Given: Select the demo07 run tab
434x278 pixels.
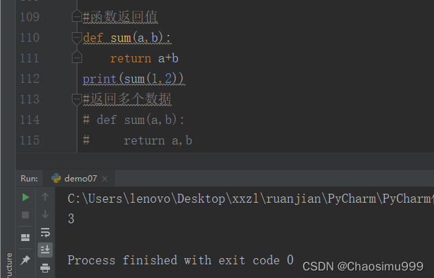Looking at the screenshot, I should pyautogui.click(x=79, y=179).
